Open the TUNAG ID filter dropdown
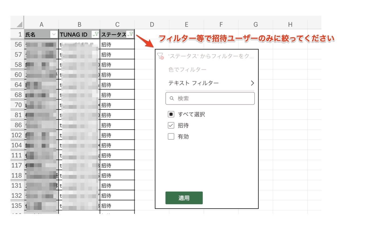 [95, 34]
